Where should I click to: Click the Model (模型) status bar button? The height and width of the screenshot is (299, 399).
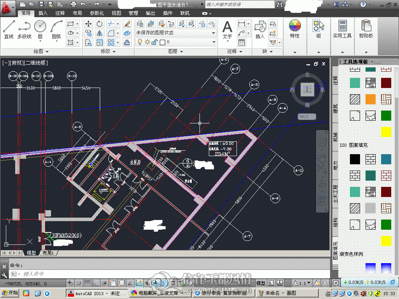click(261, 283)
